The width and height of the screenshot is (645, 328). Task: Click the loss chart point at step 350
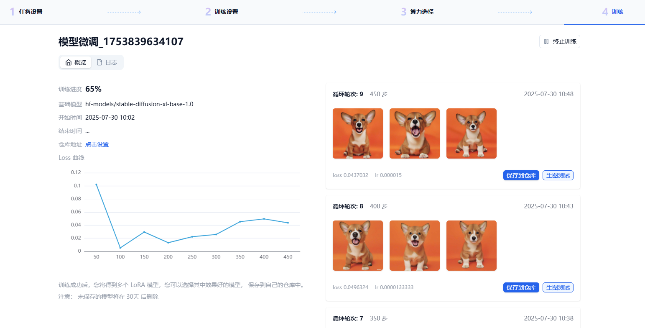[x=240, y=221]
